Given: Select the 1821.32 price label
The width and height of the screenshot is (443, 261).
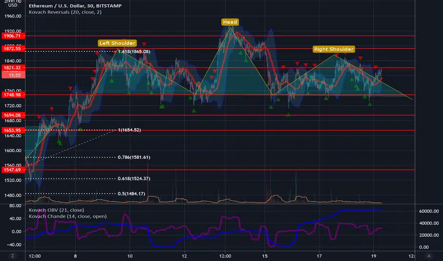Looking at the screenshot, I should point(13,68).
